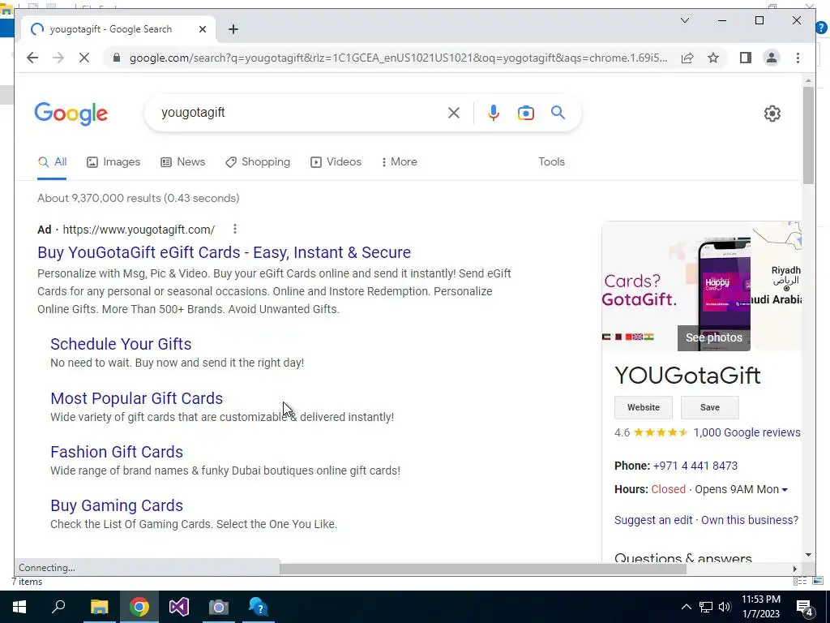
Task: Open the Fashion Gift Cards link
Action: pos(117,452)
